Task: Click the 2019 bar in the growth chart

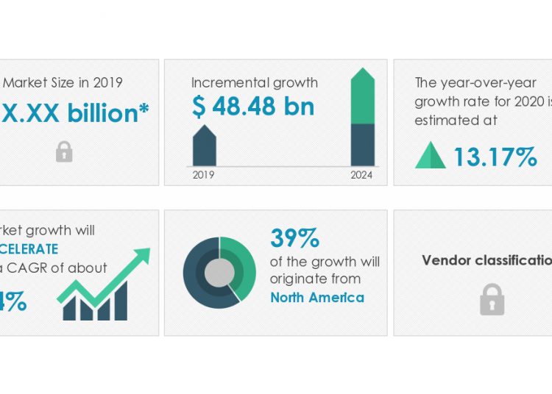Action: click(x=204, y=146)
